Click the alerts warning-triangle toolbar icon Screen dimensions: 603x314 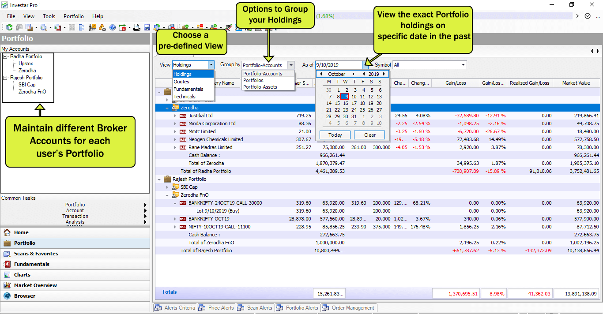click(x=102, y=27)
